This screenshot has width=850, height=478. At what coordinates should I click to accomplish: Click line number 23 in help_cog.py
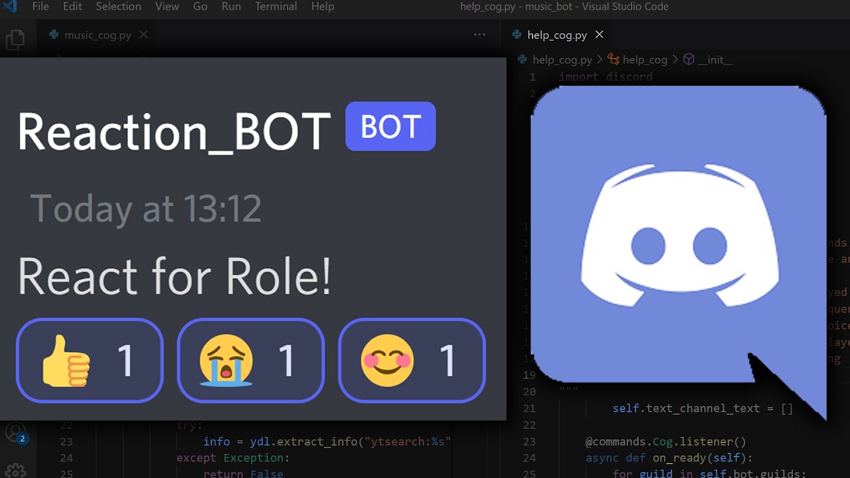click(529, 441)
